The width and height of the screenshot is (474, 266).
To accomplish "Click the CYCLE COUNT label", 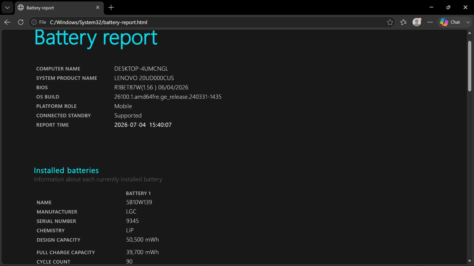I will (53, 262).
